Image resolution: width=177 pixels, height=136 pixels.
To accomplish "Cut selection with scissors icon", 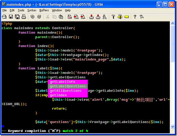I will click(x=48, y=17).
